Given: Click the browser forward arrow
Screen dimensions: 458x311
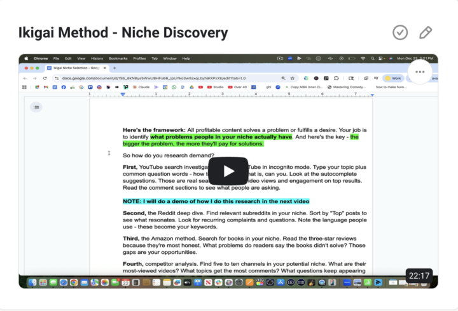Looking at the screenshot, I should pos(35,78).
